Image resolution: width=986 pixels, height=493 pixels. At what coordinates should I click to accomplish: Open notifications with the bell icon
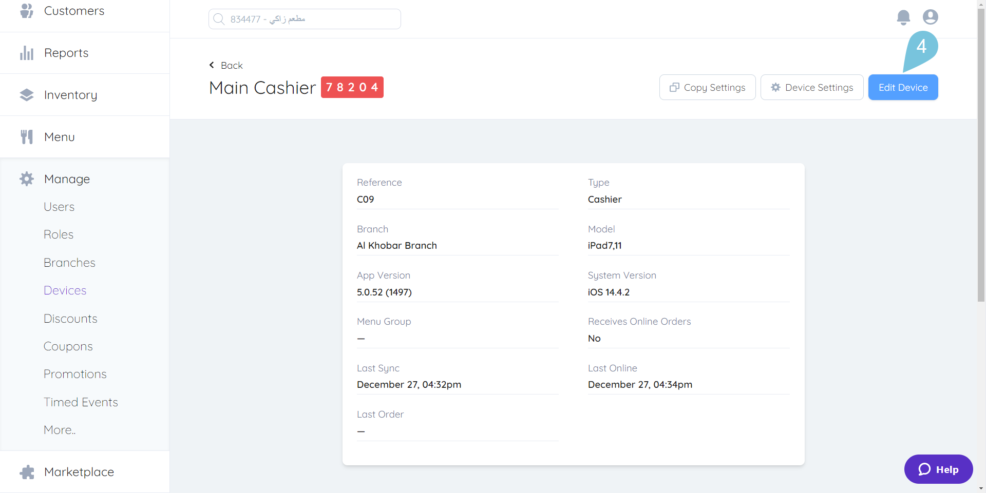coord(903,17)
